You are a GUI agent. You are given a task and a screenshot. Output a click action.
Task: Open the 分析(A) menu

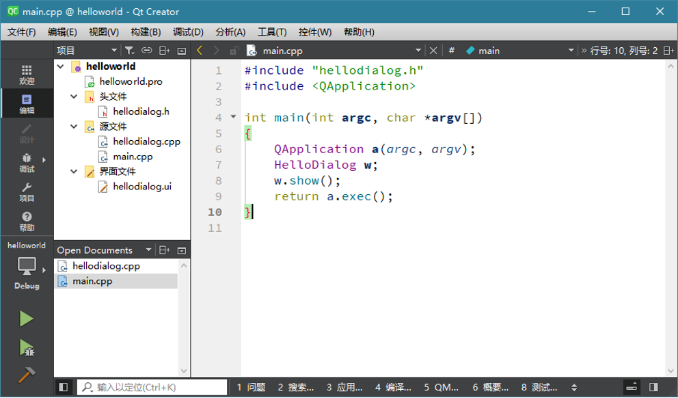230,32
